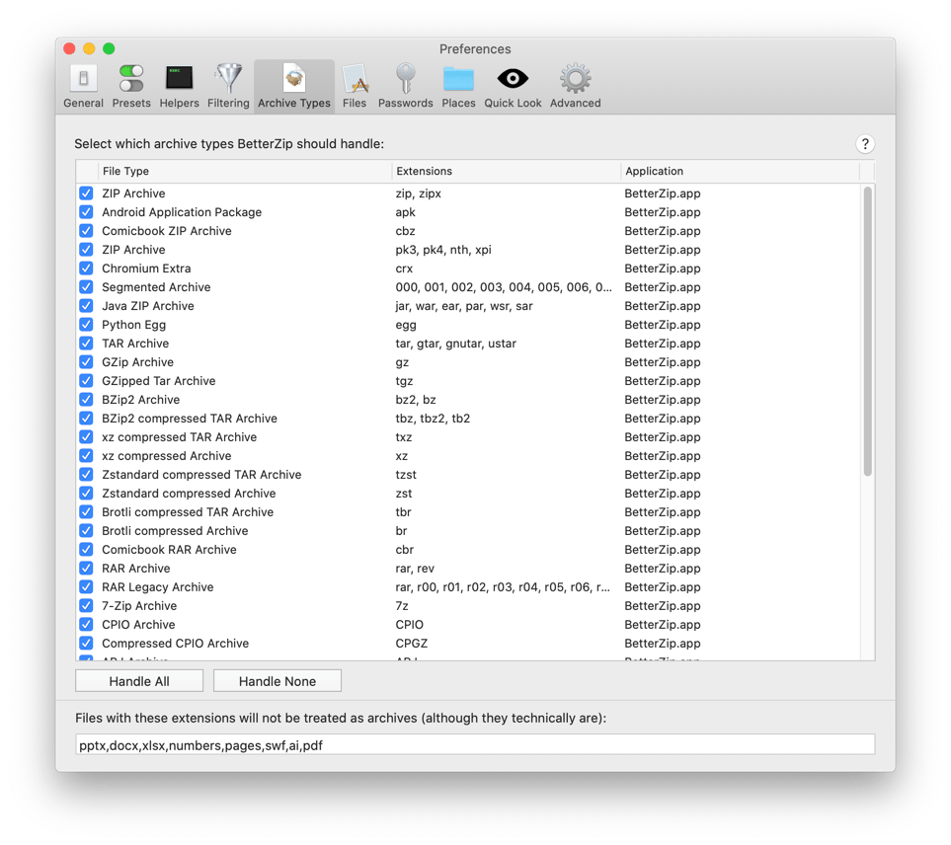Screen dimensions: 951x845
Task: Click the RAR Legacy Archive label
Action: [158, 587]
